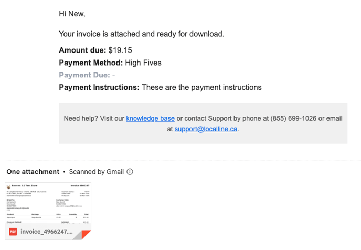Click the support@localline.ca email link
The width and height of the screenshot is (361, 250).
[206, 129]
